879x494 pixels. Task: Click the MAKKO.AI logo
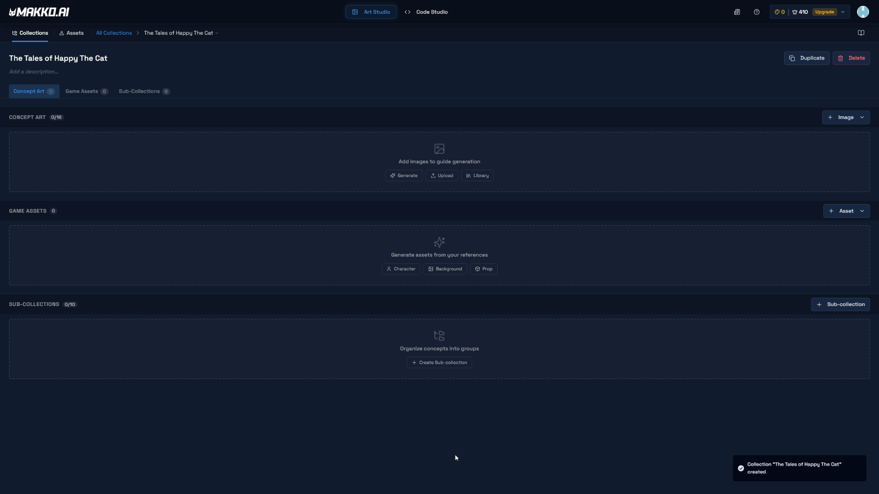coord(39,12)
